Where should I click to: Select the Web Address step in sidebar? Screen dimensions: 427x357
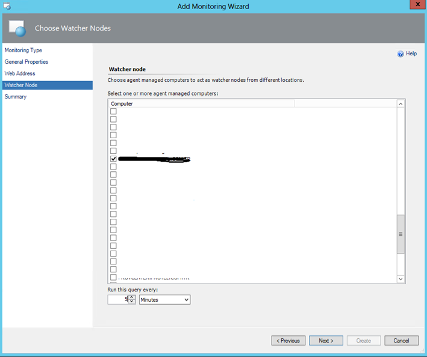[20, 73]
